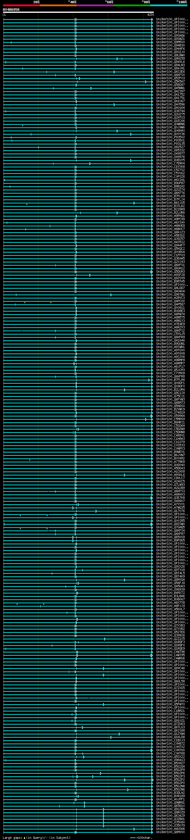Click the white query length bar

[78, 12]
